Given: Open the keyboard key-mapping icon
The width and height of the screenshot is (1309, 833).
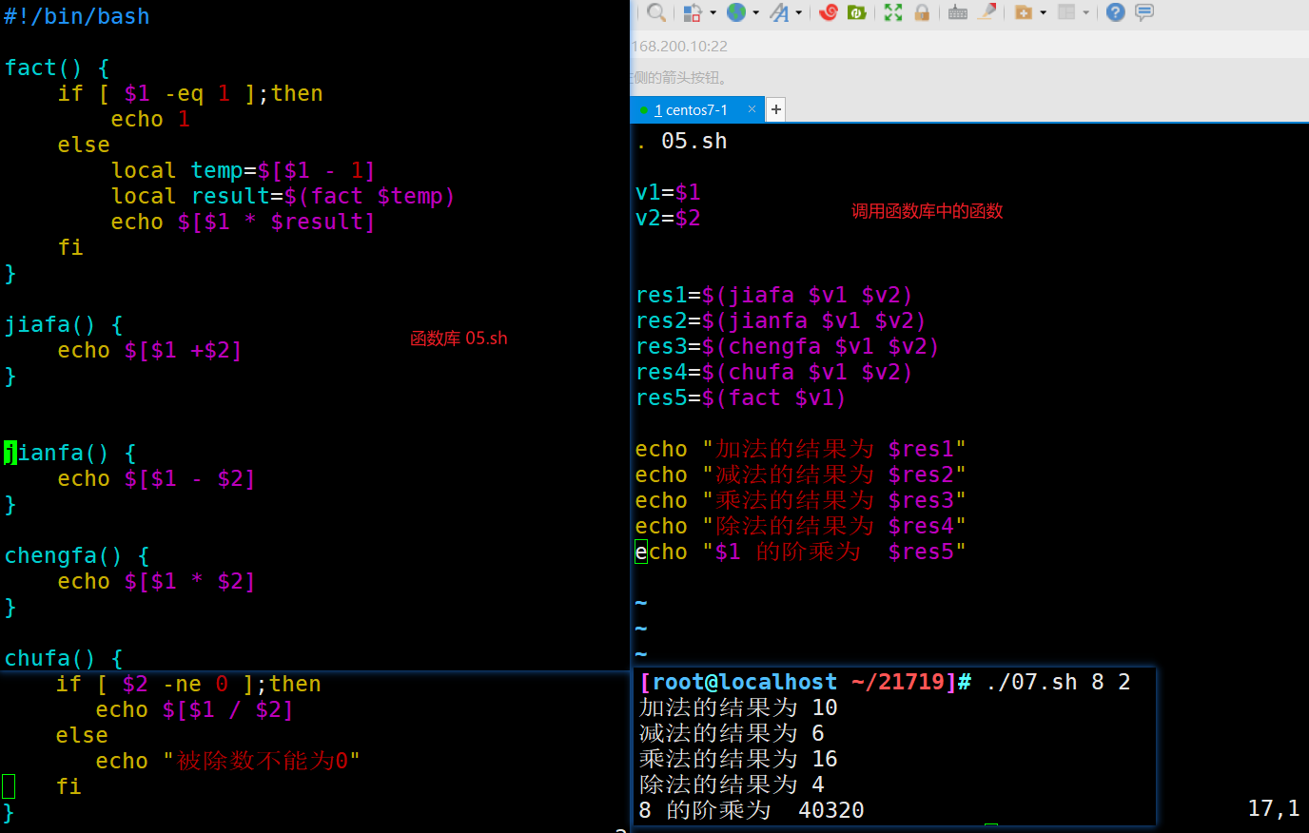Looking at the screenshot, I should point(958,12).
